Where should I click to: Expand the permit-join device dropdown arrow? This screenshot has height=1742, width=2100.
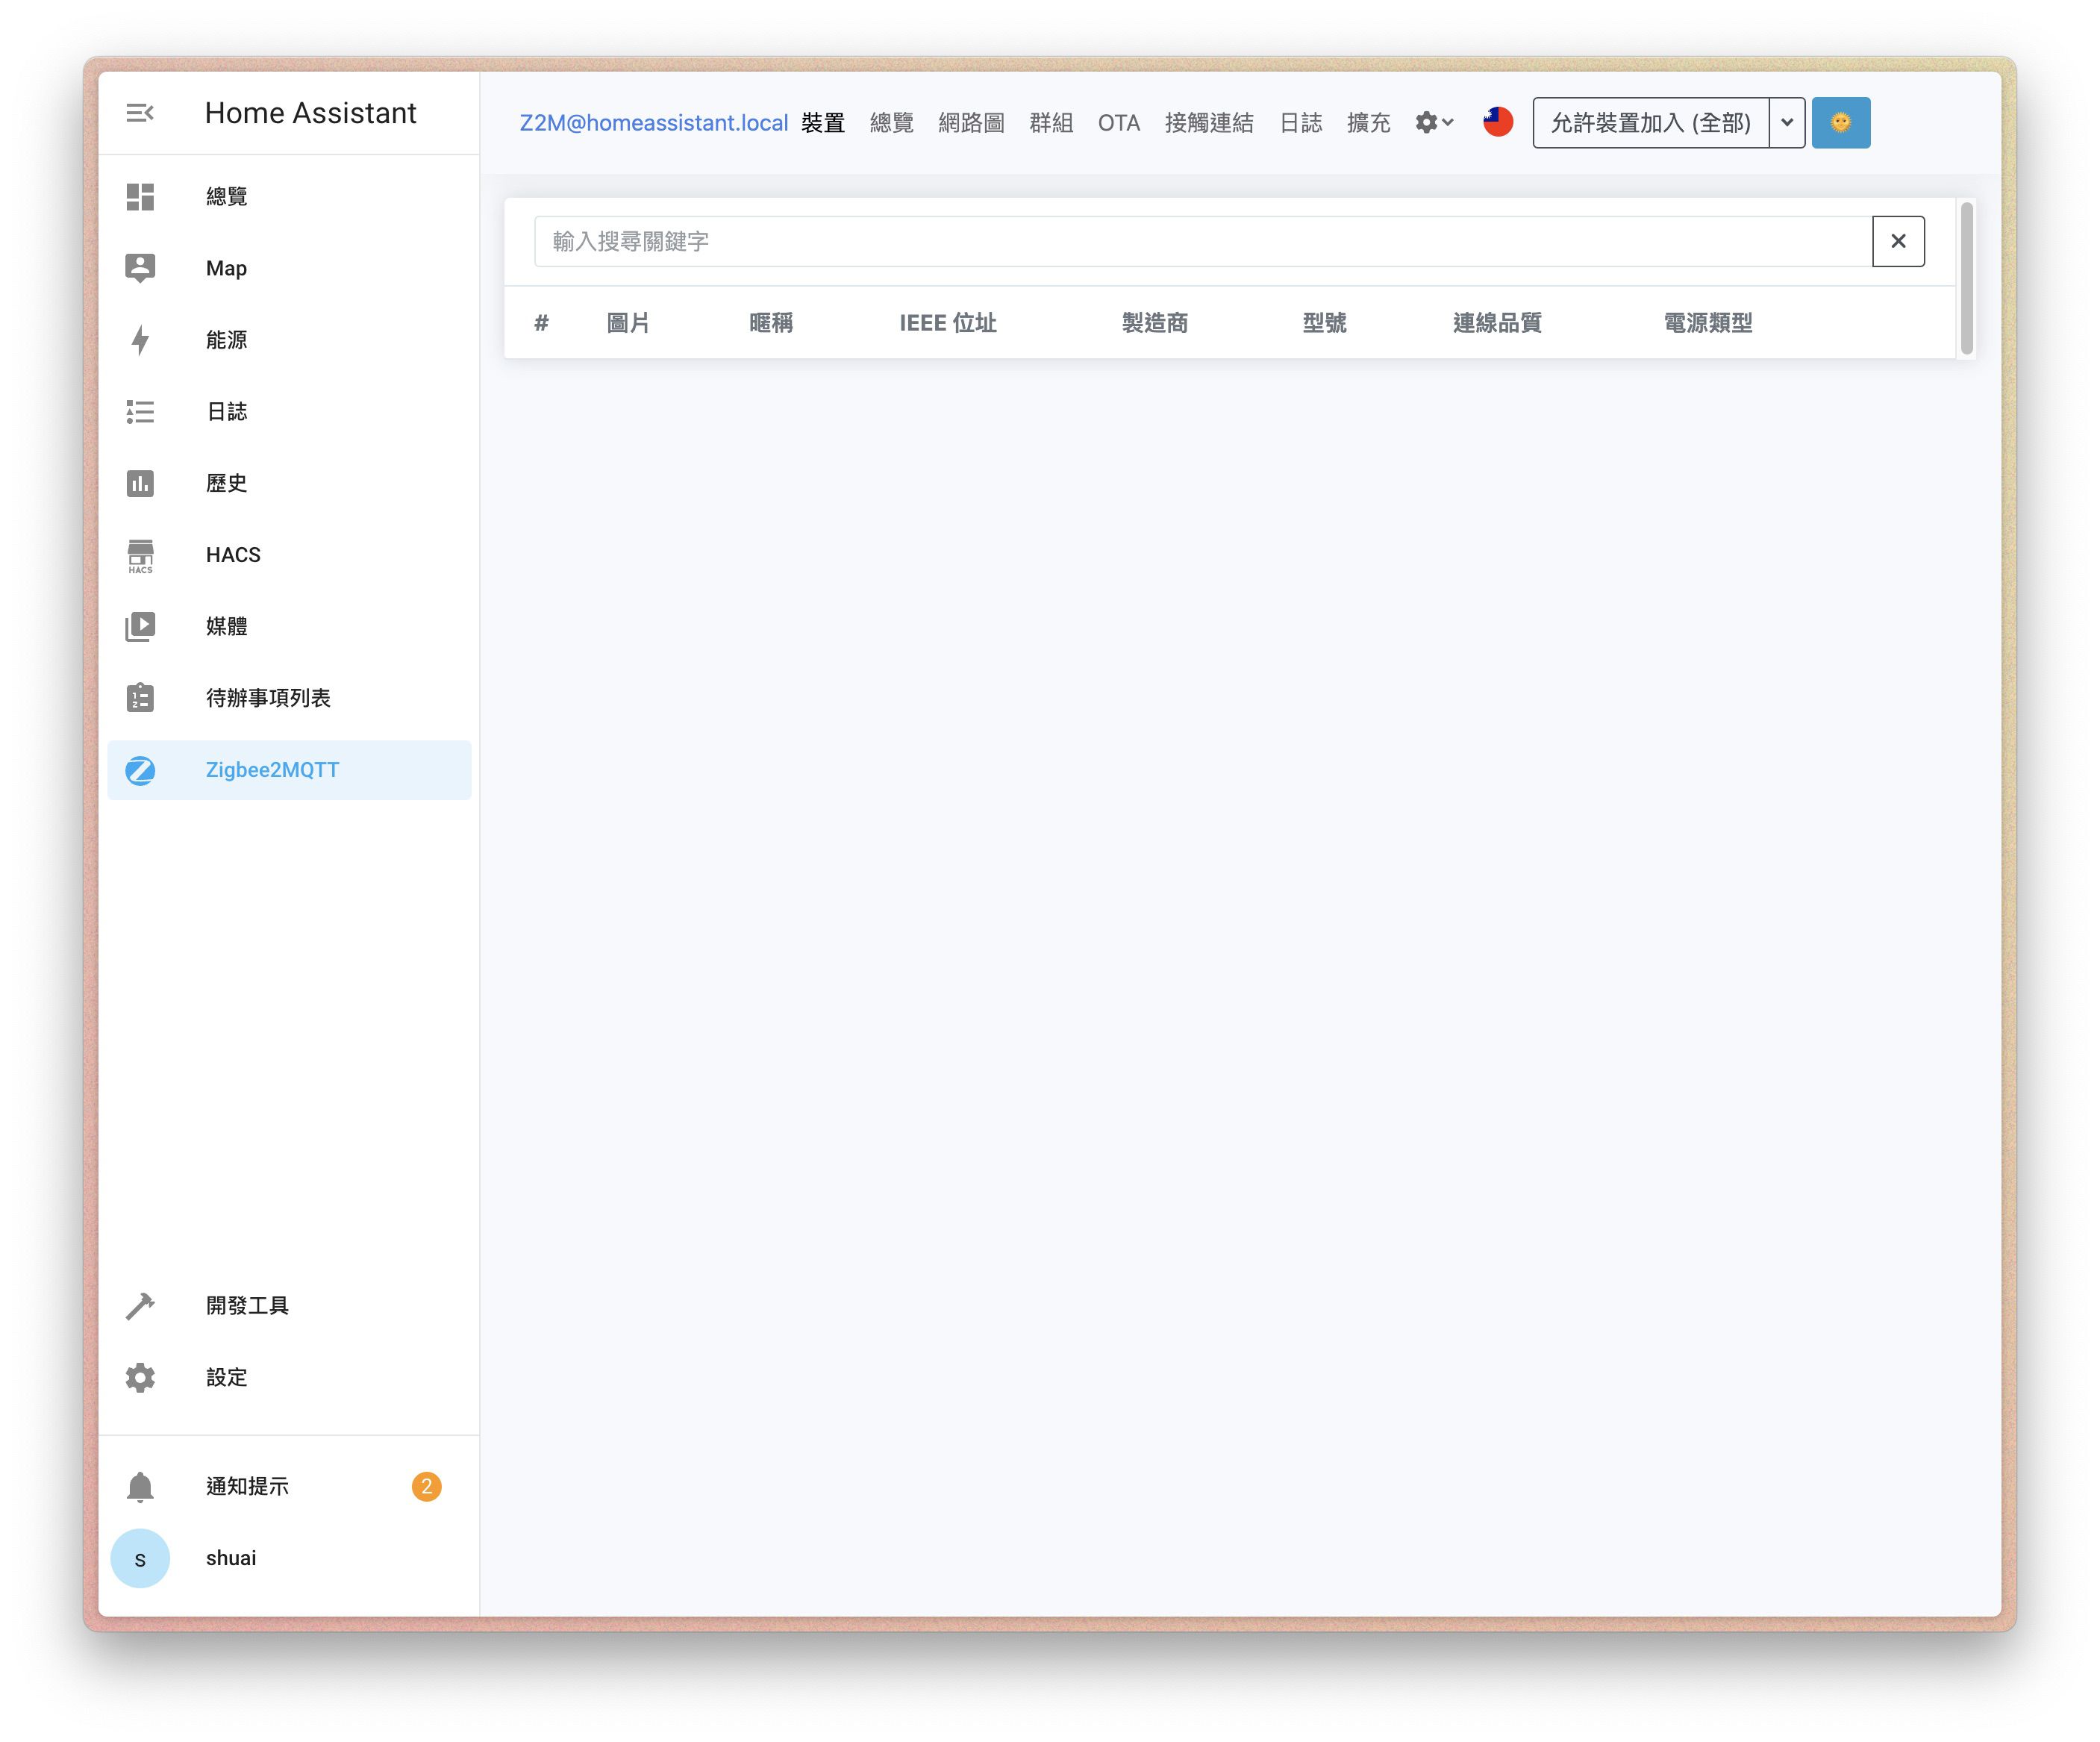1787,123
